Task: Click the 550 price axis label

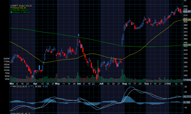Action: [x=186, y=6]
